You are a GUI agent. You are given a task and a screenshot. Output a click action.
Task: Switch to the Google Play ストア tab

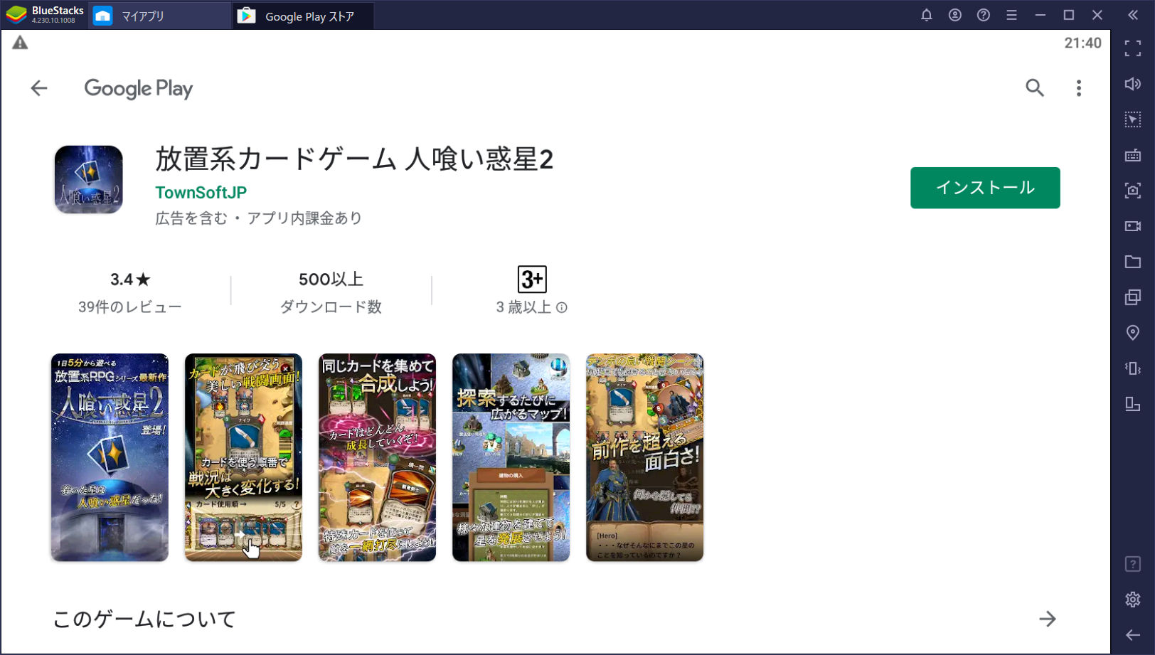(x=303, y=16)
